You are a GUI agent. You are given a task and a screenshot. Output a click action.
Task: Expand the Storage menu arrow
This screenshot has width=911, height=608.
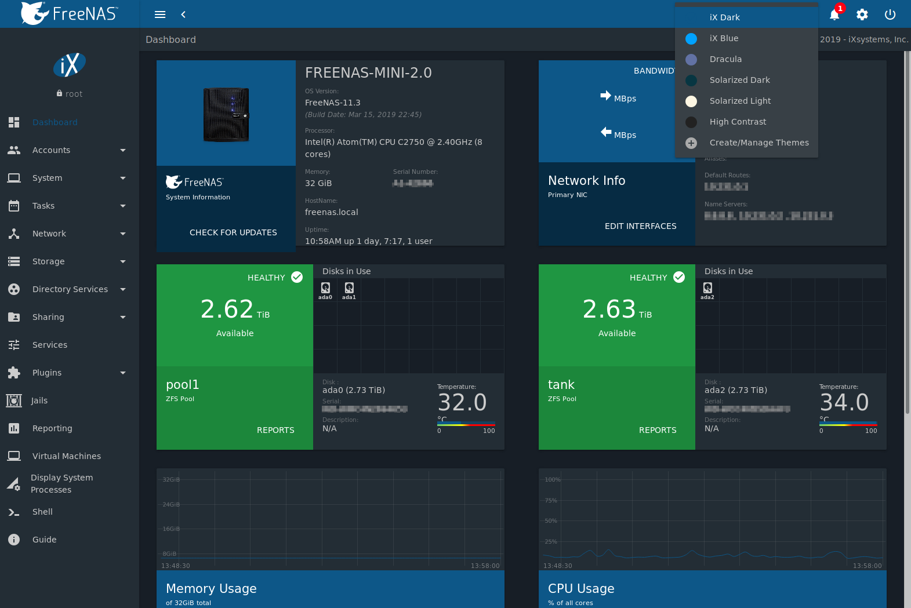(x=123, y=261)
